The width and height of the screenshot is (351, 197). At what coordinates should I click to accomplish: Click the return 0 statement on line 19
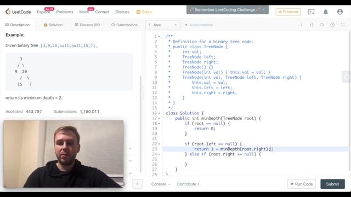[205, 129]
